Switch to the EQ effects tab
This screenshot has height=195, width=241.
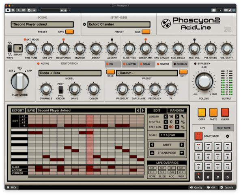[x=113, y=64]
